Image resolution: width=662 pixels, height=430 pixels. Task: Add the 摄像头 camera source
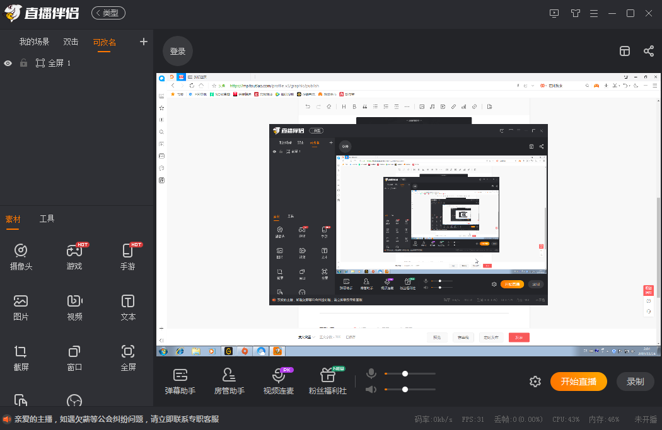(21, 256)
